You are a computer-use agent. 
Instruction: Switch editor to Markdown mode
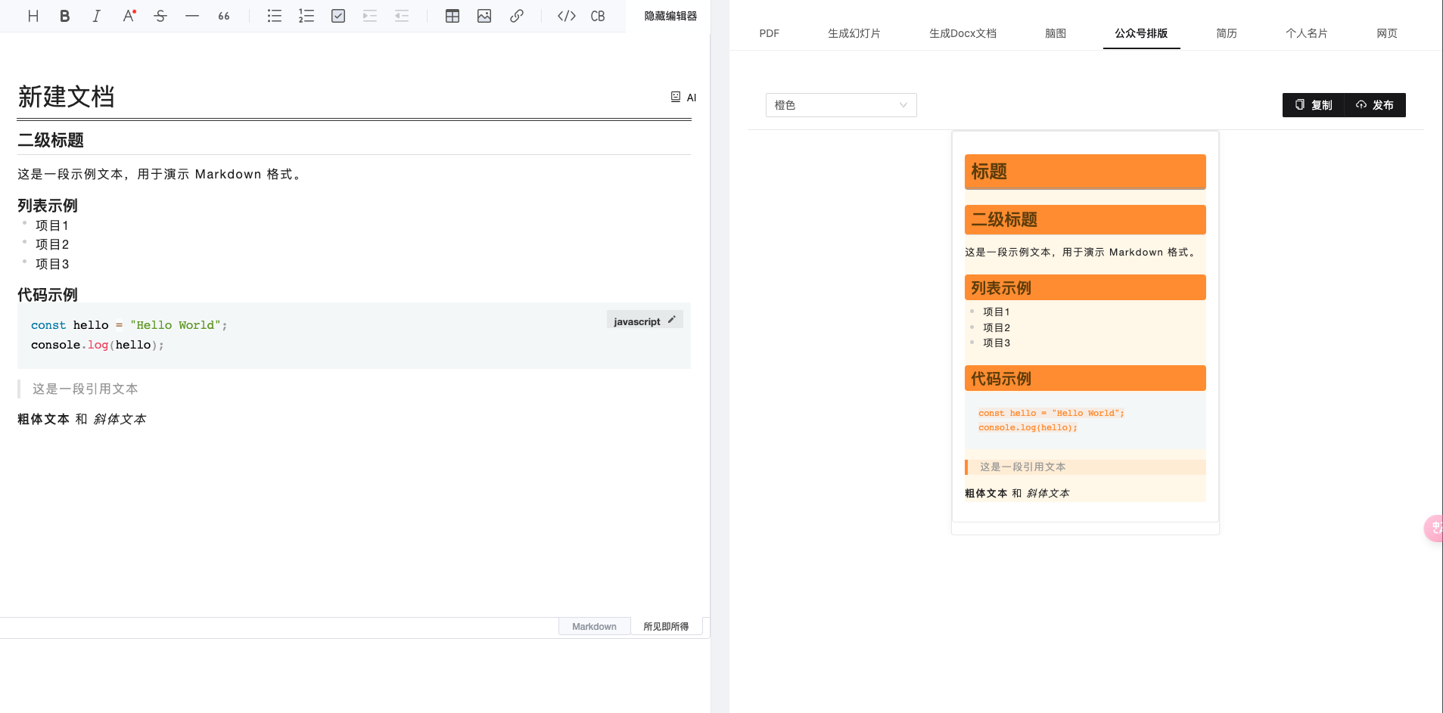[594, 627]
